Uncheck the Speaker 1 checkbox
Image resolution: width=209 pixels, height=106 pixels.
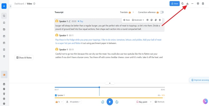(x=56, y=95)
